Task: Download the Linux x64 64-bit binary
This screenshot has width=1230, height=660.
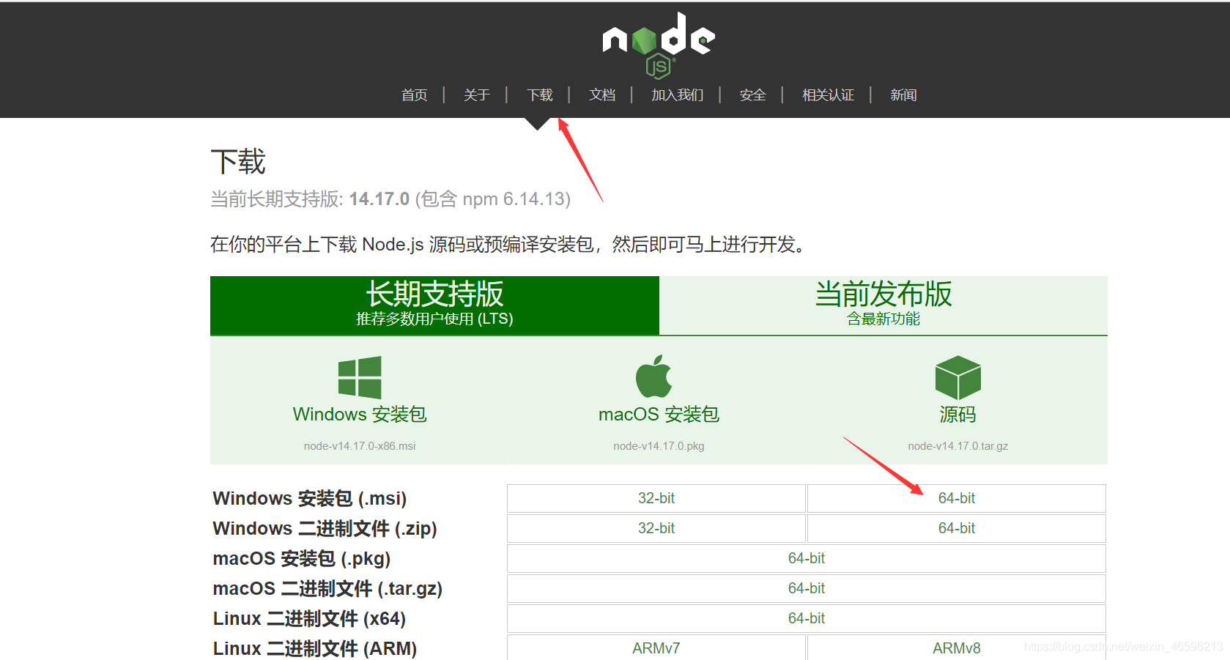Action: tap(807, 618)
